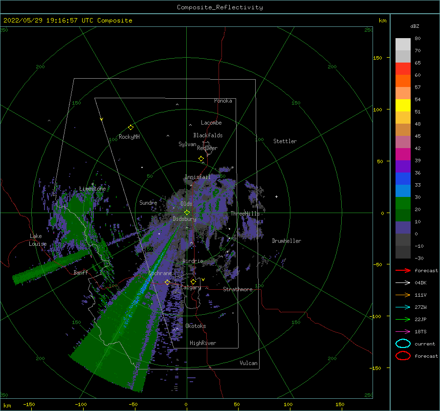The width and height of the screenshot is (440, 411).
Task: Click the cyan 27ZW arrow in legend
Action: [403, 307]
